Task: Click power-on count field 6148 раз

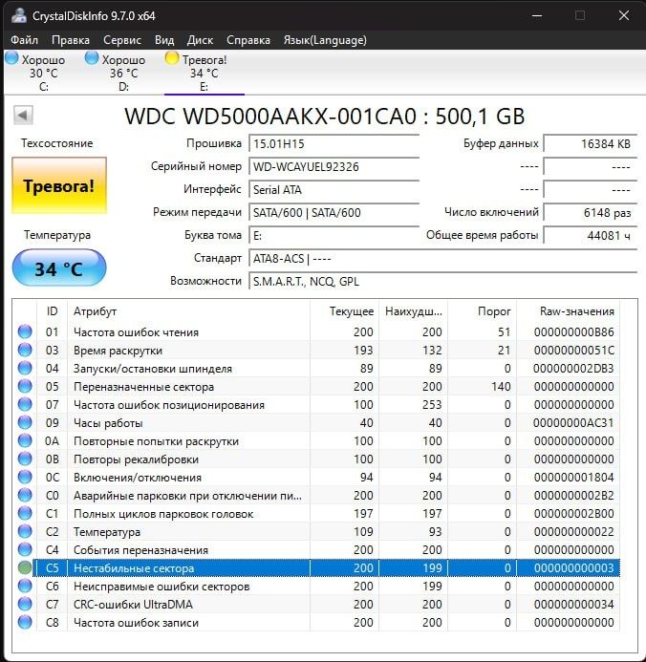Action: [x=590, y=212]
